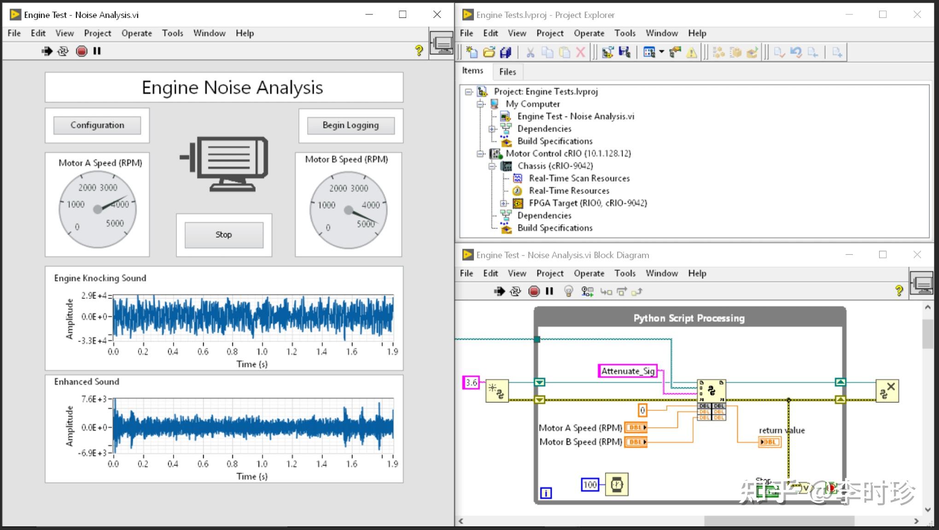Open filter view dropdown arrow in Project toolbar
The width and height of the screenshot is (939, 530).
coord(662,52)
